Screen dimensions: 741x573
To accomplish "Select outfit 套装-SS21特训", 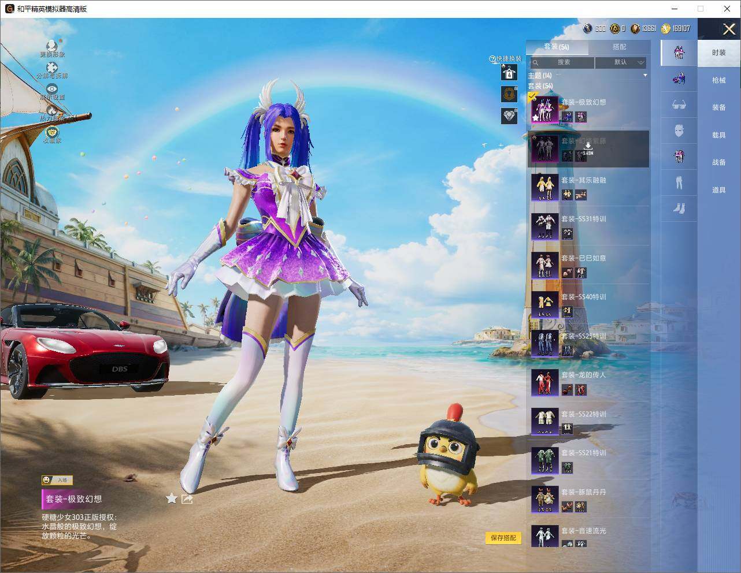I will (x=588, y=460).
